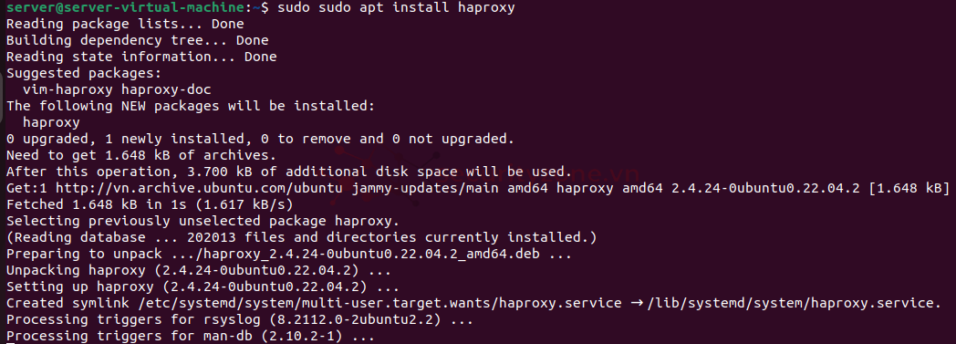This screenshot has height=344, width=956.
Task: Click the 'Fetched 1.648 kB in 1s' line
Action: click(150, 205)
